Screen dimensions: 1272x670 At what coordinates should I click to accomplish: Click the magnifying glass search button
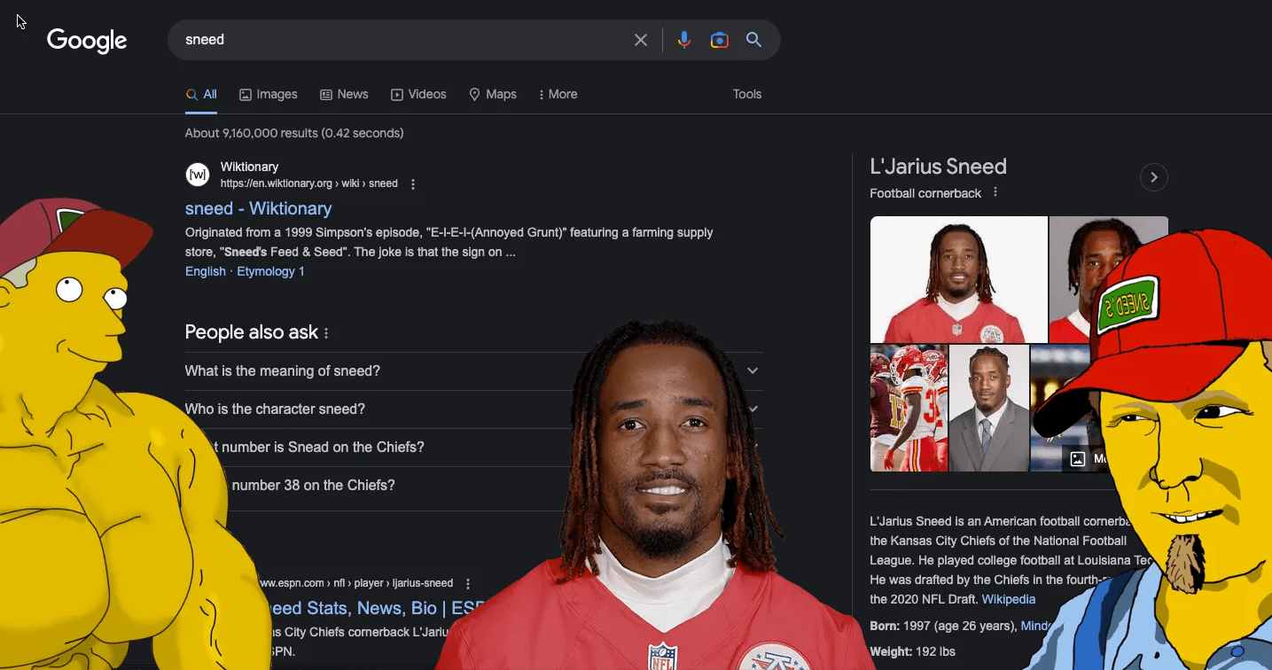754,40
